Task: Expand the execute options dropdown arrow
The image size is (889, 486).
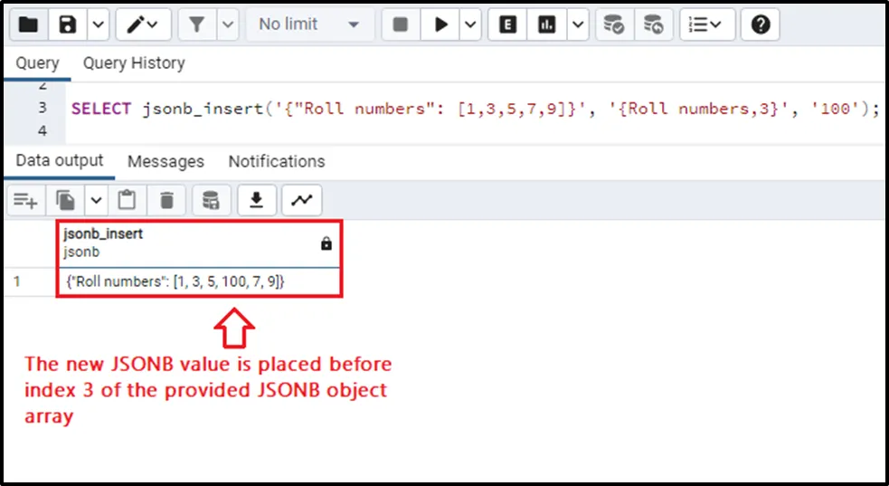Action: [x=470, y=24]
